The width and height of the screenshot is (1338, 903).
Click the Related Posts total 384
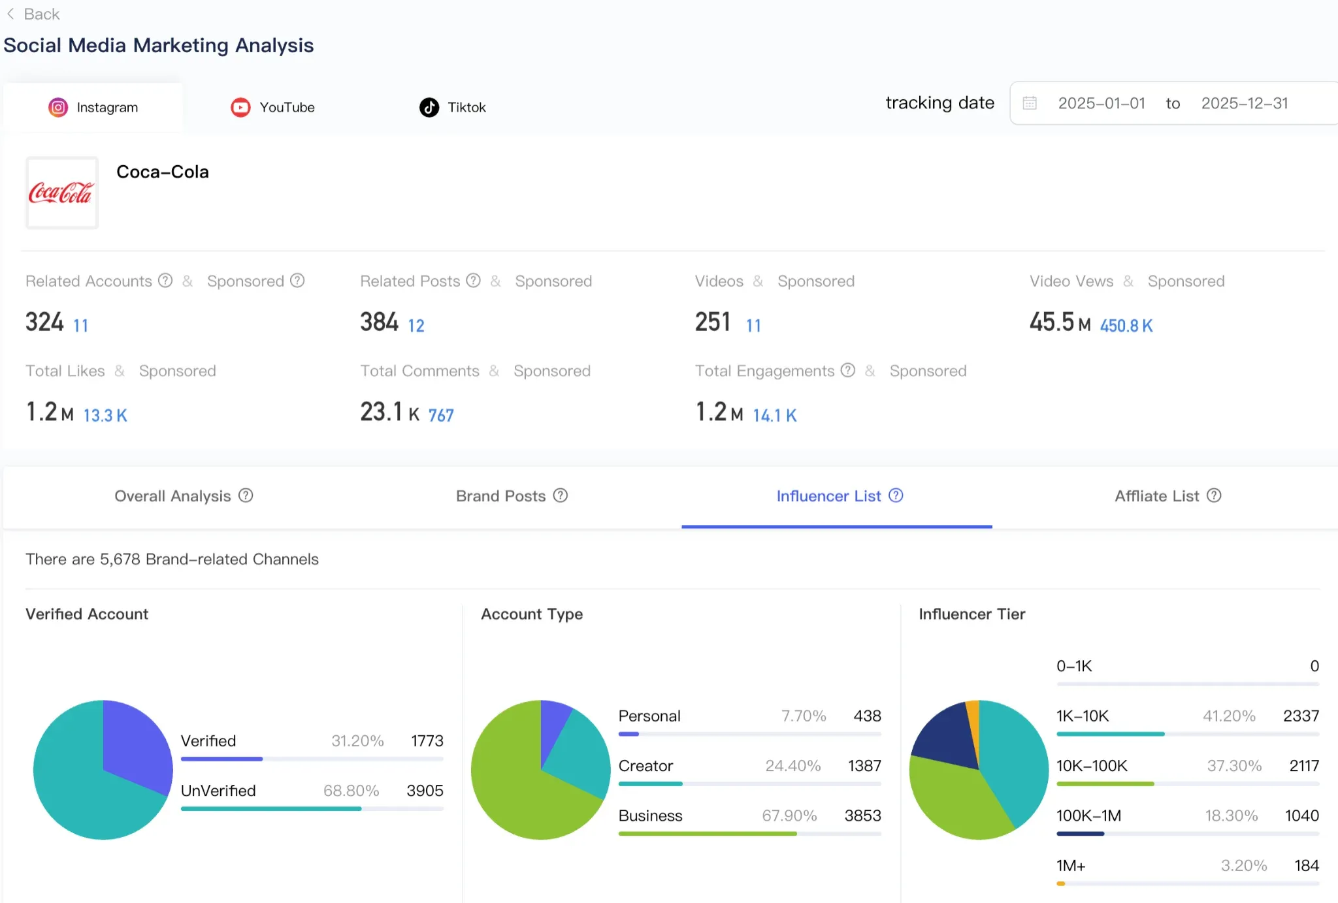(380, 322)
